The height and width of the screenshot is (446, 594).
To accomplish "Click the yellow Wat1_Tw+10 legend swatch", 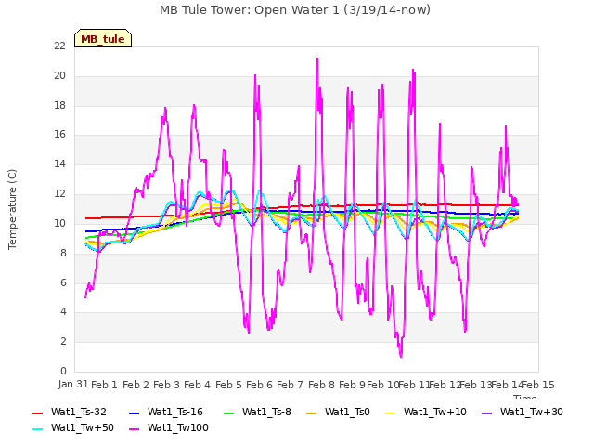I will pos(390,413).
